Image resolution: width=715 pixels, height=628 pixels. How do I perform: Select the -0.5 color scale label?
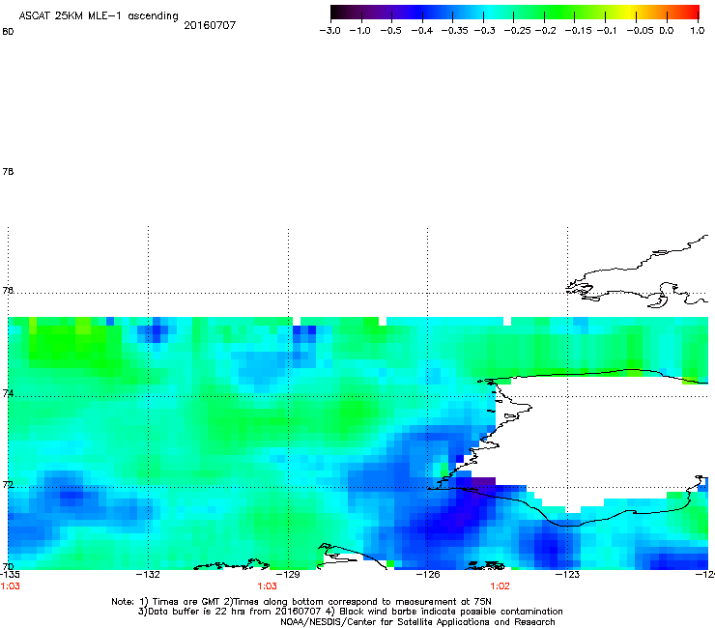coord(390,31)
